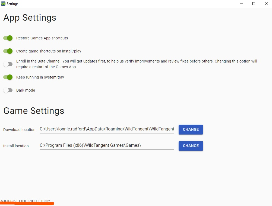This screenshot has width=272, height=206.
Task: Click the version numbers text at bottom
Action: (x=26, y=201)
